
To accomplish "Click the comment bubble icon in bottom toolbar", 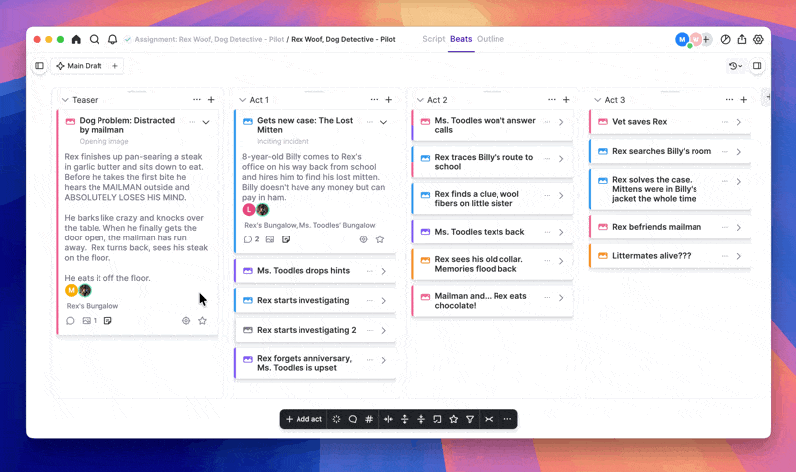I will click(353, 419).
